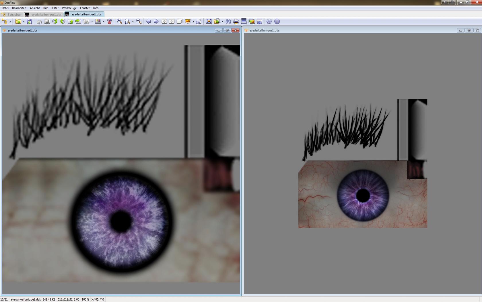The image size is (482, 302).
Task: Open the Print icon
Action: (236, 21)
